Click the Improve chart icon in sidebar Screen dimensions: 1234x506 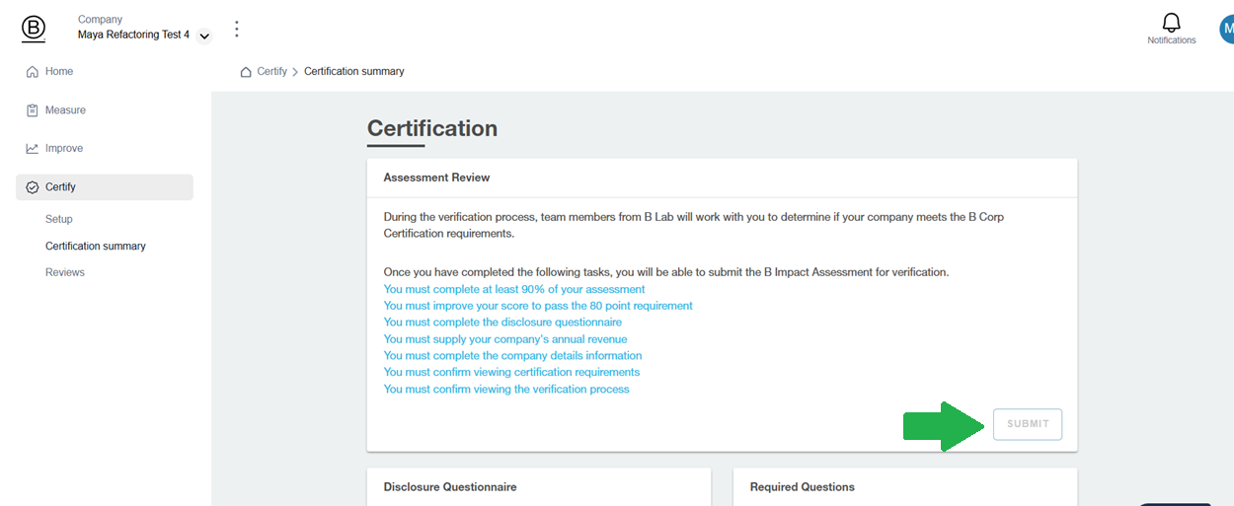pos(33,149)
